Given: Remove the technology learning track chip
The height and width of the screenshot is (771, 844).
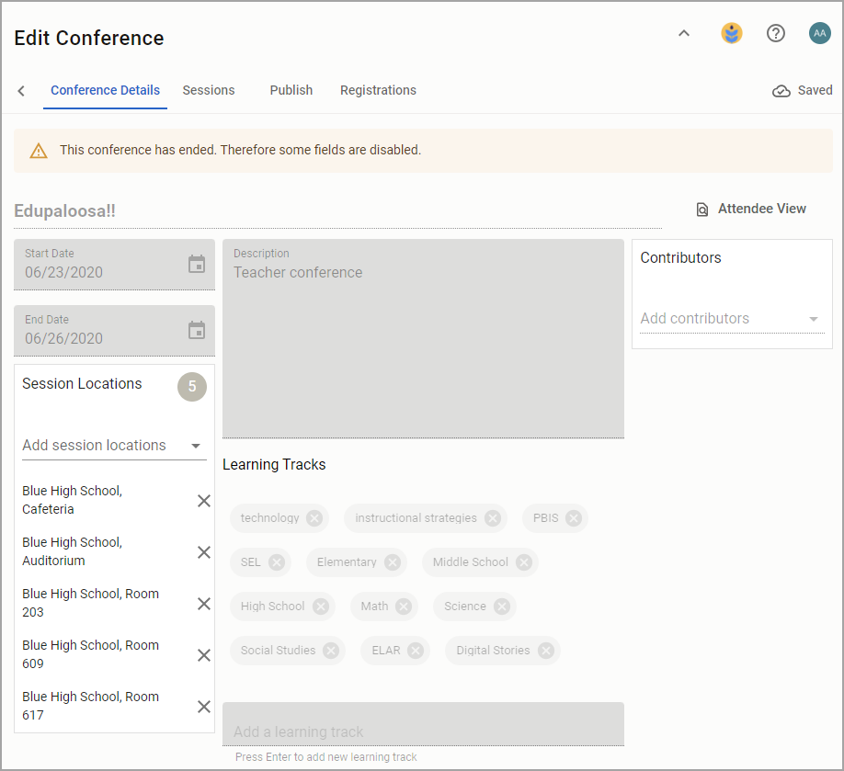Looking at the screenshot, I should pos(314,518).
